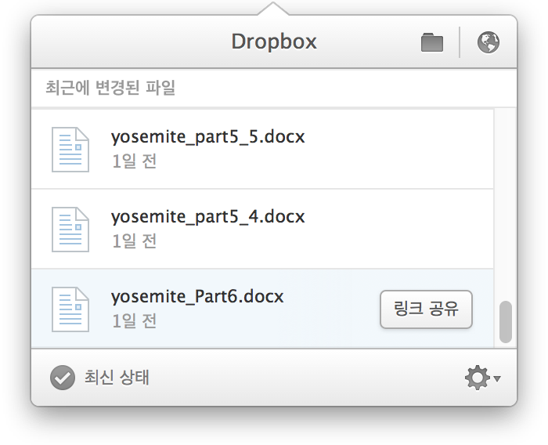The width and height of the screenshot is (548, 445).
Task: Click the recent files scrollbar thumb
Action: (x=506, y=321)
